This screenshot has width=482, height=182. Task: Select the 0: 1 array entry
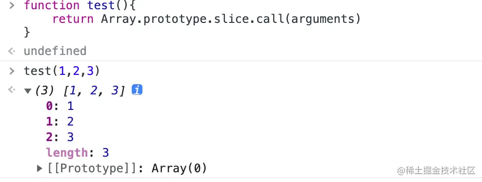60,106
